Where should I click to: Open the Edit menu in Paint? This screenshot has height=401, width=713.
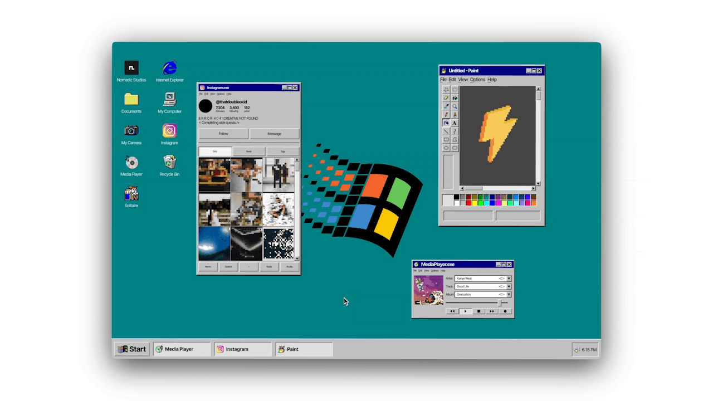(x=452, y=80)
